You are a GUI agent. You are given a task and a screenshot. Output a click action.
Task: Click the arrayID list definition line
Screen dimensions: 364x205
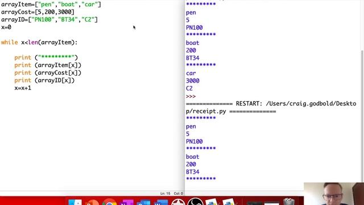[x=49, y=19]
